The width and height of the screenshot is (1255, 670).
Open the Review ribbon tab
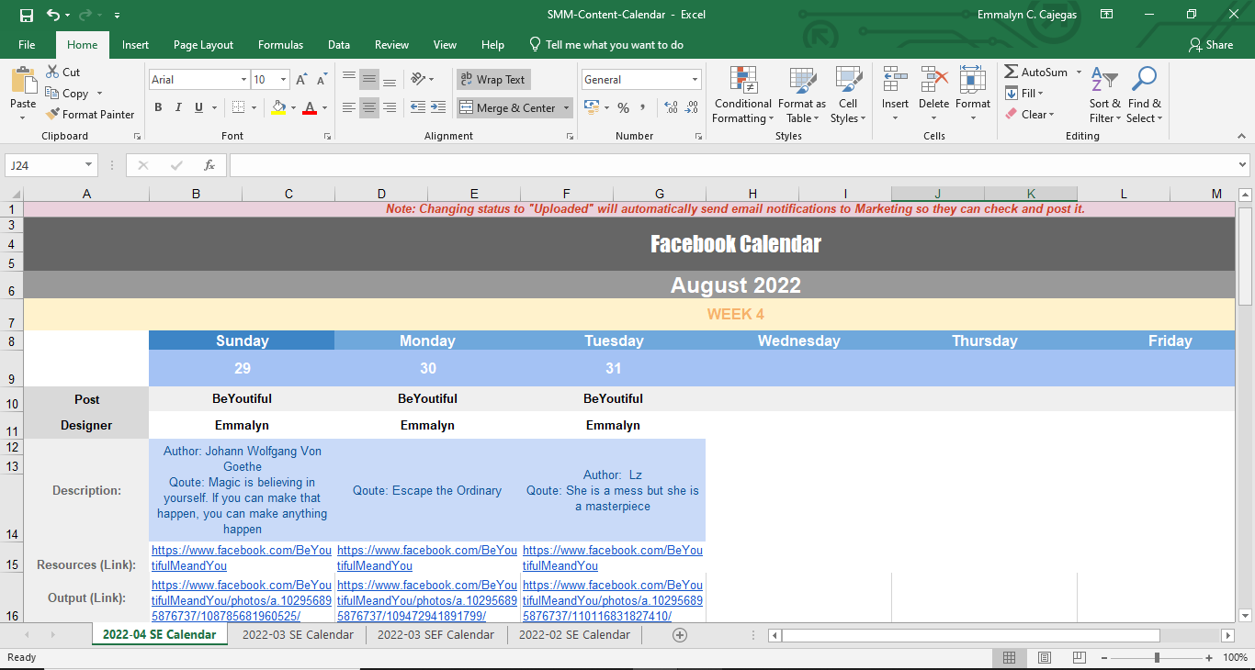click(391, 44)
